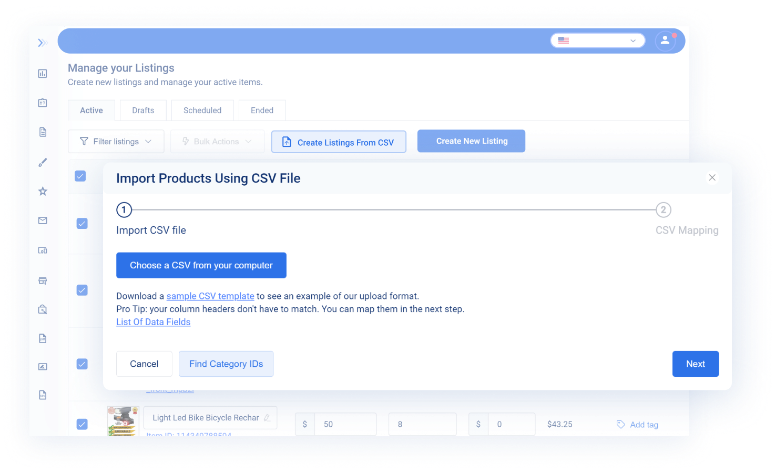
Task: Select the clipboard checklist sidebar icon
Action: click(x=43, y=103)
